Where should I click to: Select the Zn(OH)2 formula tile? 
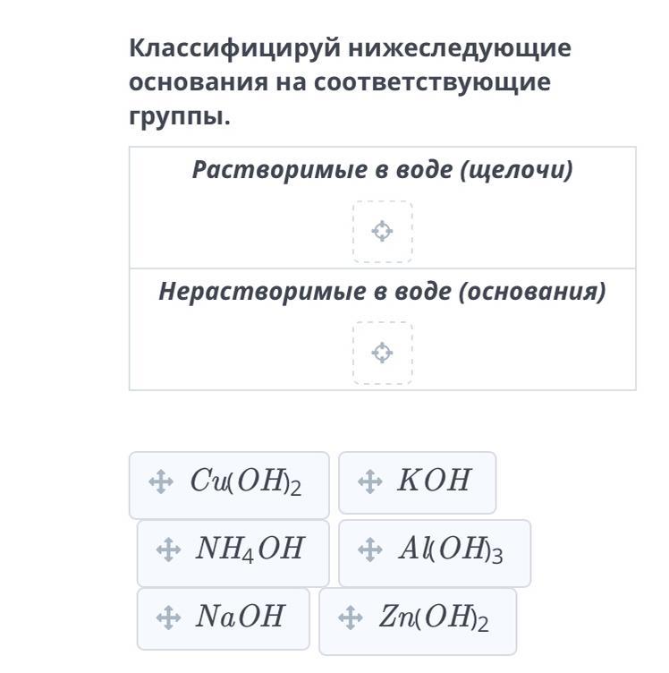click(x=418, y=621)
